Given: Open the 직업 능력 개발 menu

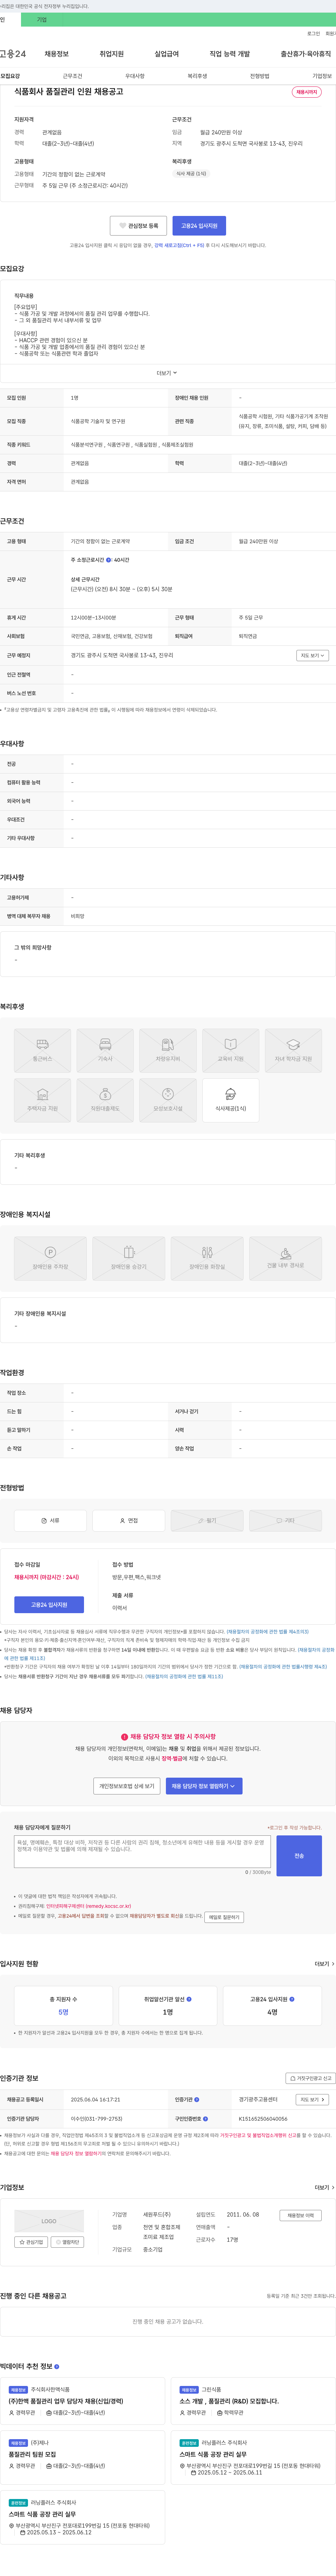Looking at the screenshot, I should tap(230, 54).
